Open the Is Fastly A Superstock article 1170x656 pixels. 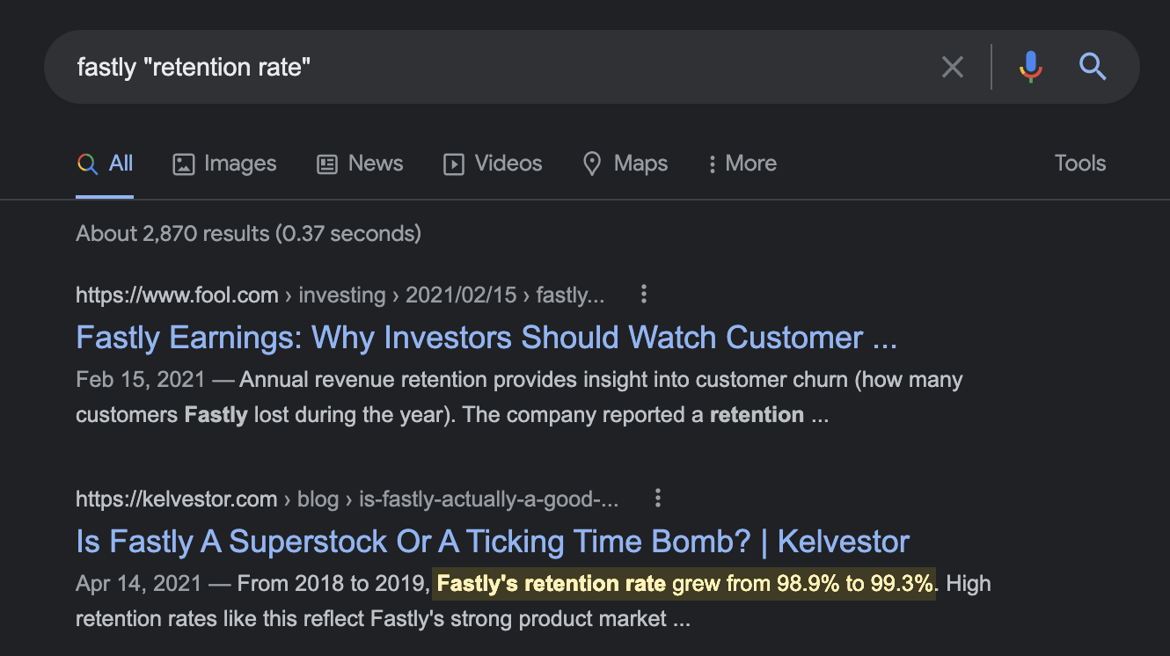[x=493, y=541]
